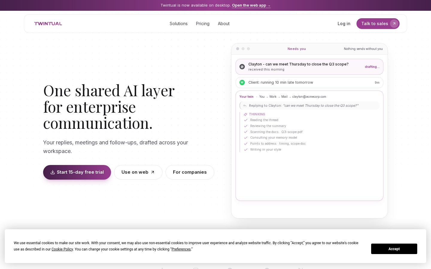Click the Use on web button
This screenshot has width=431, height=269.
click(x=138, y=172)
